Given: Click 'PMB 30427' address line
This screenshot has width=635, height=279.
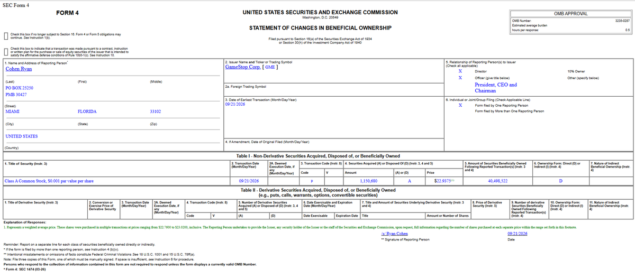Looking at the screenshot, I should click(15, 95).
